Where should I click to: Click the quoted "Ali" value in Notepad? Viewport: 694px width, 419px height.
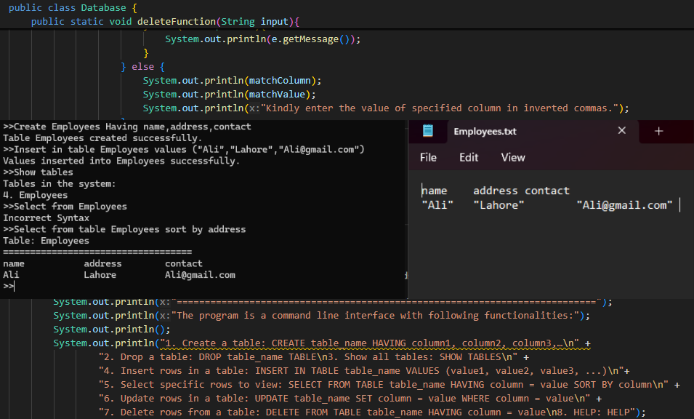point(437,205)
